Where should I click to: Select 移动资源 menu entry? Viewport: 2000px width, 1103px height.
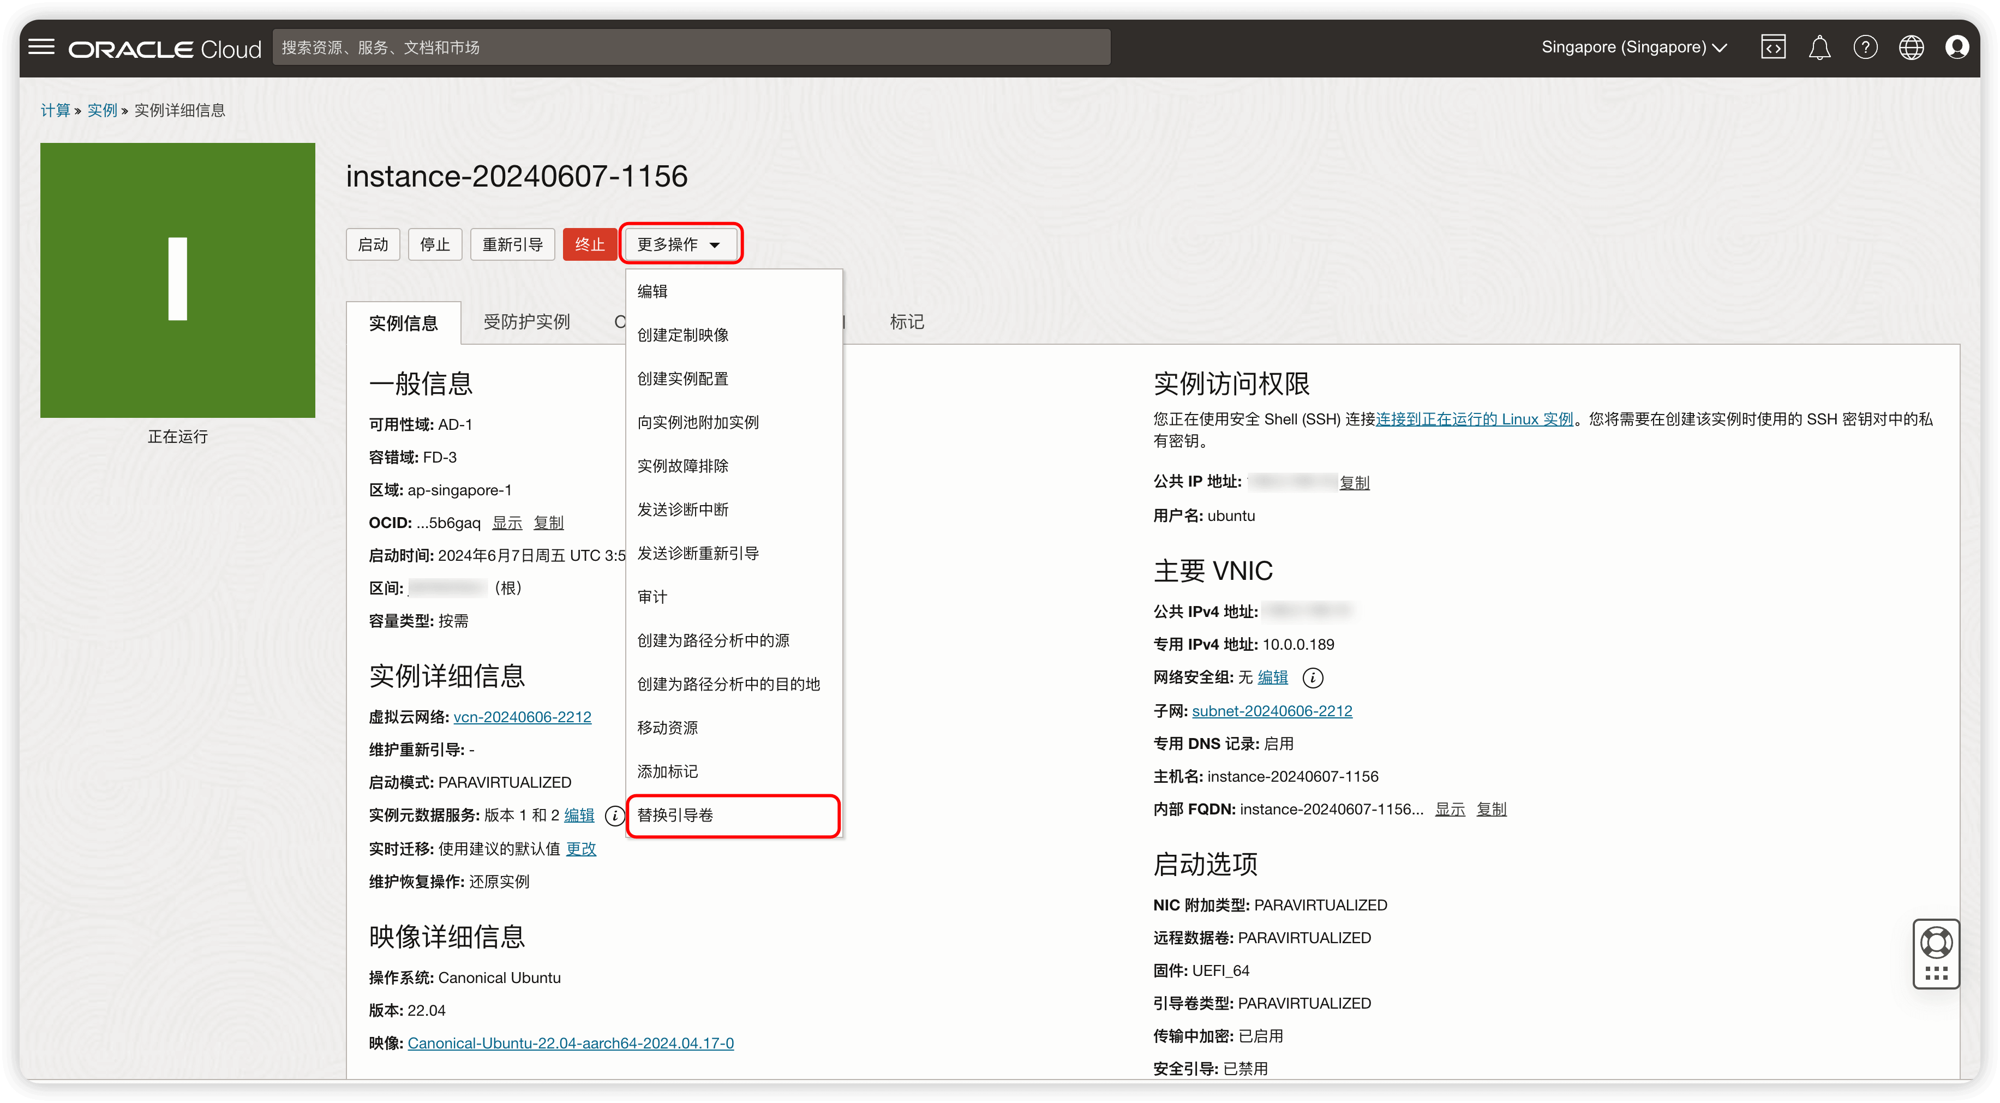(734, 728)
